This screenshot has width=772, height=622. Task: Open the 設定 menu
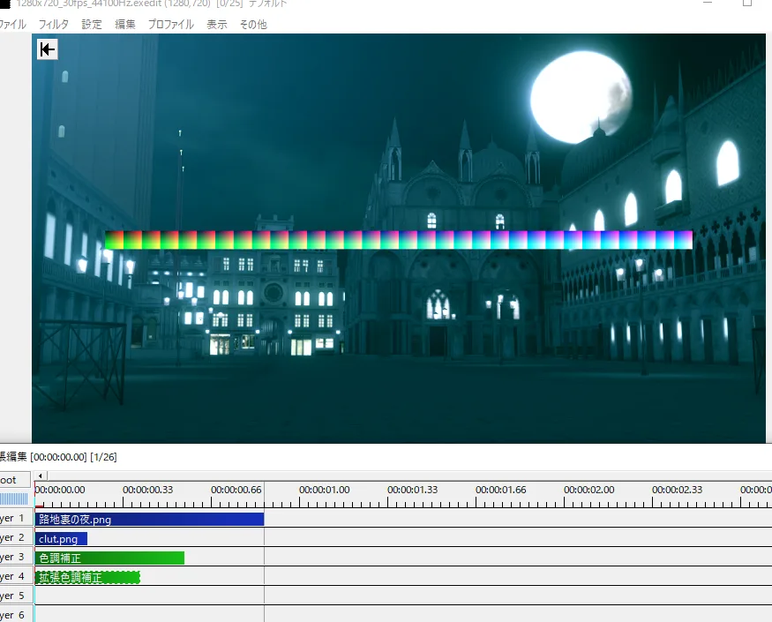[92, 25]
